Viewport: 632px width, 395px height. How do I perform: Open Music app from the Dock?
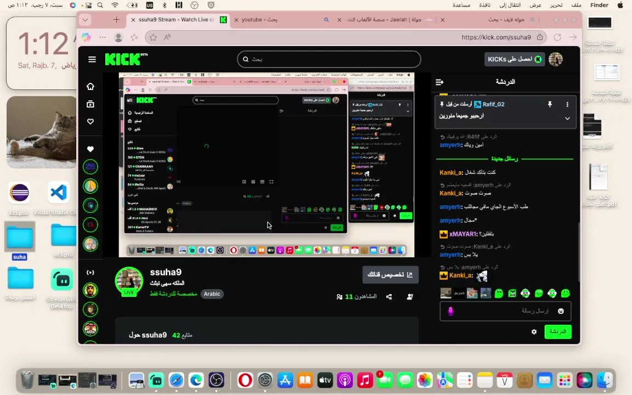click(x=365, y=380)
